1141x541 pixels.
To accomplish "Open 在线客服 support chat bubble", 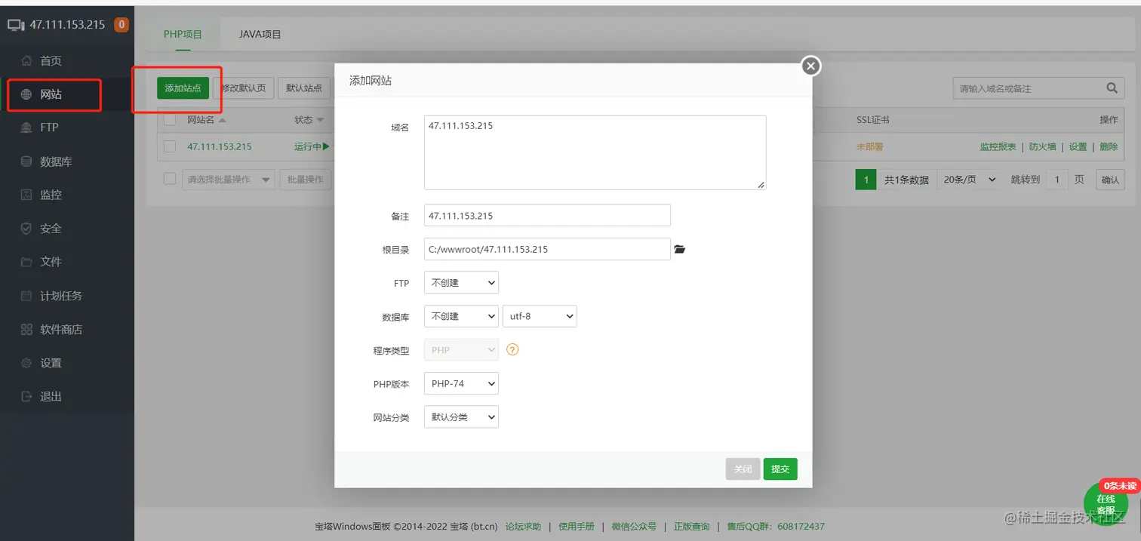I will pos(1106,503).
